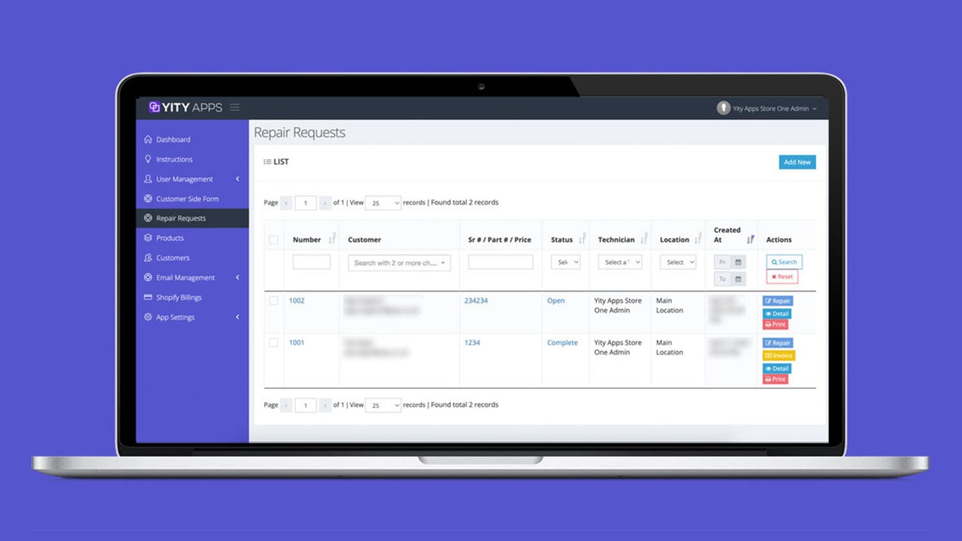This screenshot has height=541, width=962.
Task: Click the Sr # / Part # / Price filter field
Action: point(501,262)
